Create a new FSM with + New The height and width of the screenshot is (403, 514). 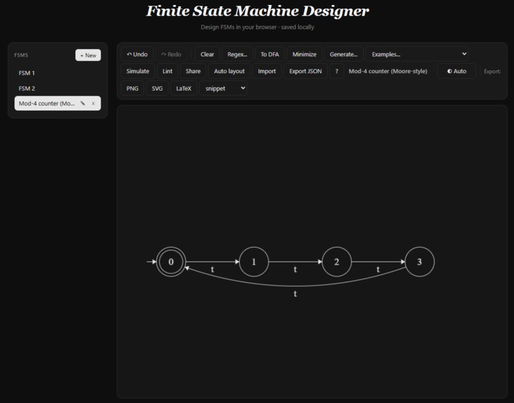[88, 55]
